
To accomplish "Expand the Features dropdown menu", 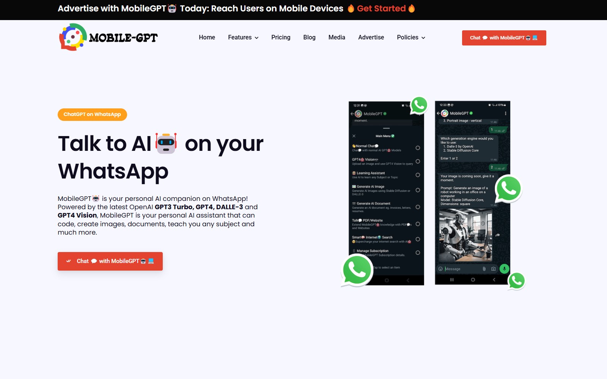I will [x=243, y=38].
